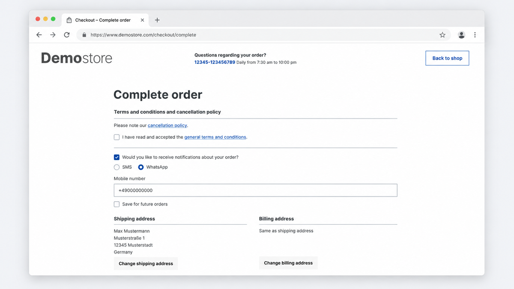Click 'Same as shipping address' text
Viewport: 514px width, 289px height.
[x=286, y=231]
